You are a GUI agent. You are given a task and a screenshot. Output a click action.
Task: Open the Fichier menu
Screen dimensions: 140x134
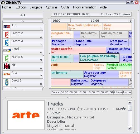point(7,7)
